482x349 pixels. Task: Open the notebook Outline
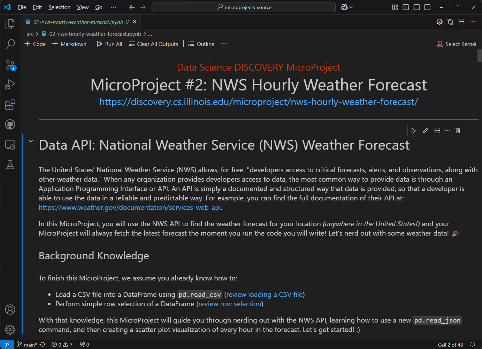(201, 44)
